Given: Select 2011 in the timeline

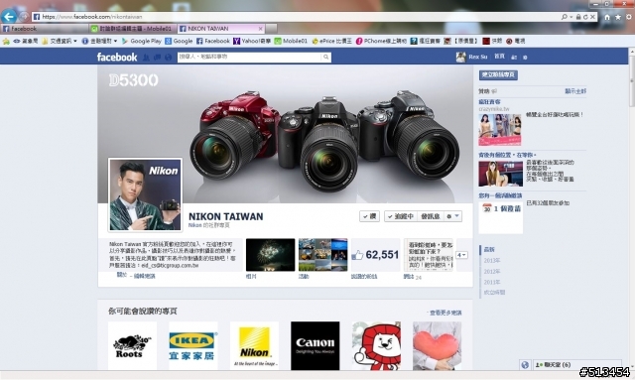Looking at the screenshot, I should click(492, 282).
